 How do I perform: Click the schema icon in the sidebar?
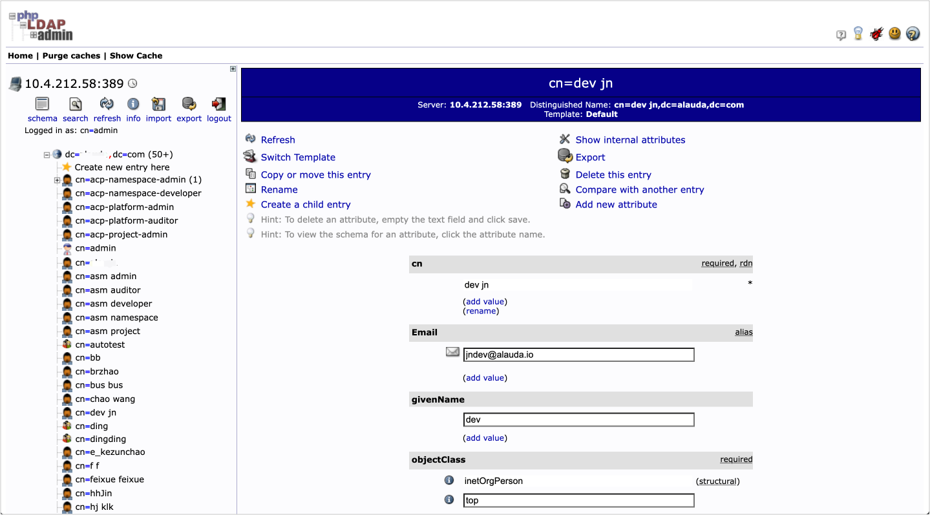click(x=42, y=104)
